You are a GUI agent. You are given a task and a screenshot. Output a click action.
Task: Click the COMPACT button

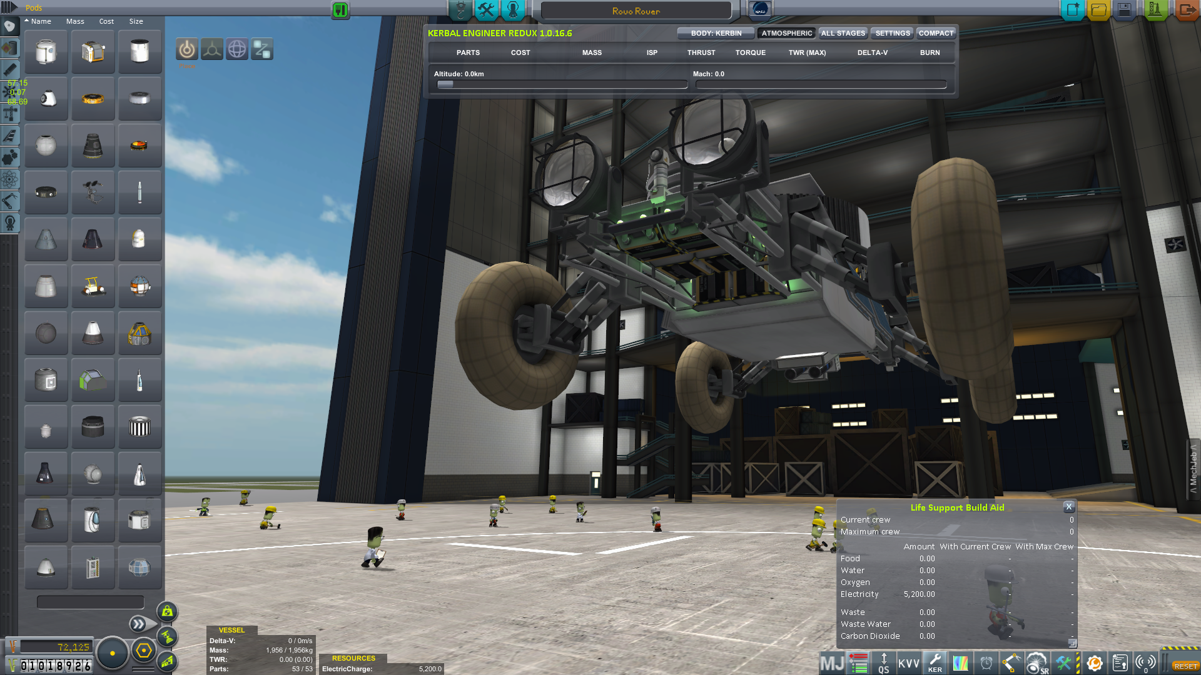936,33
